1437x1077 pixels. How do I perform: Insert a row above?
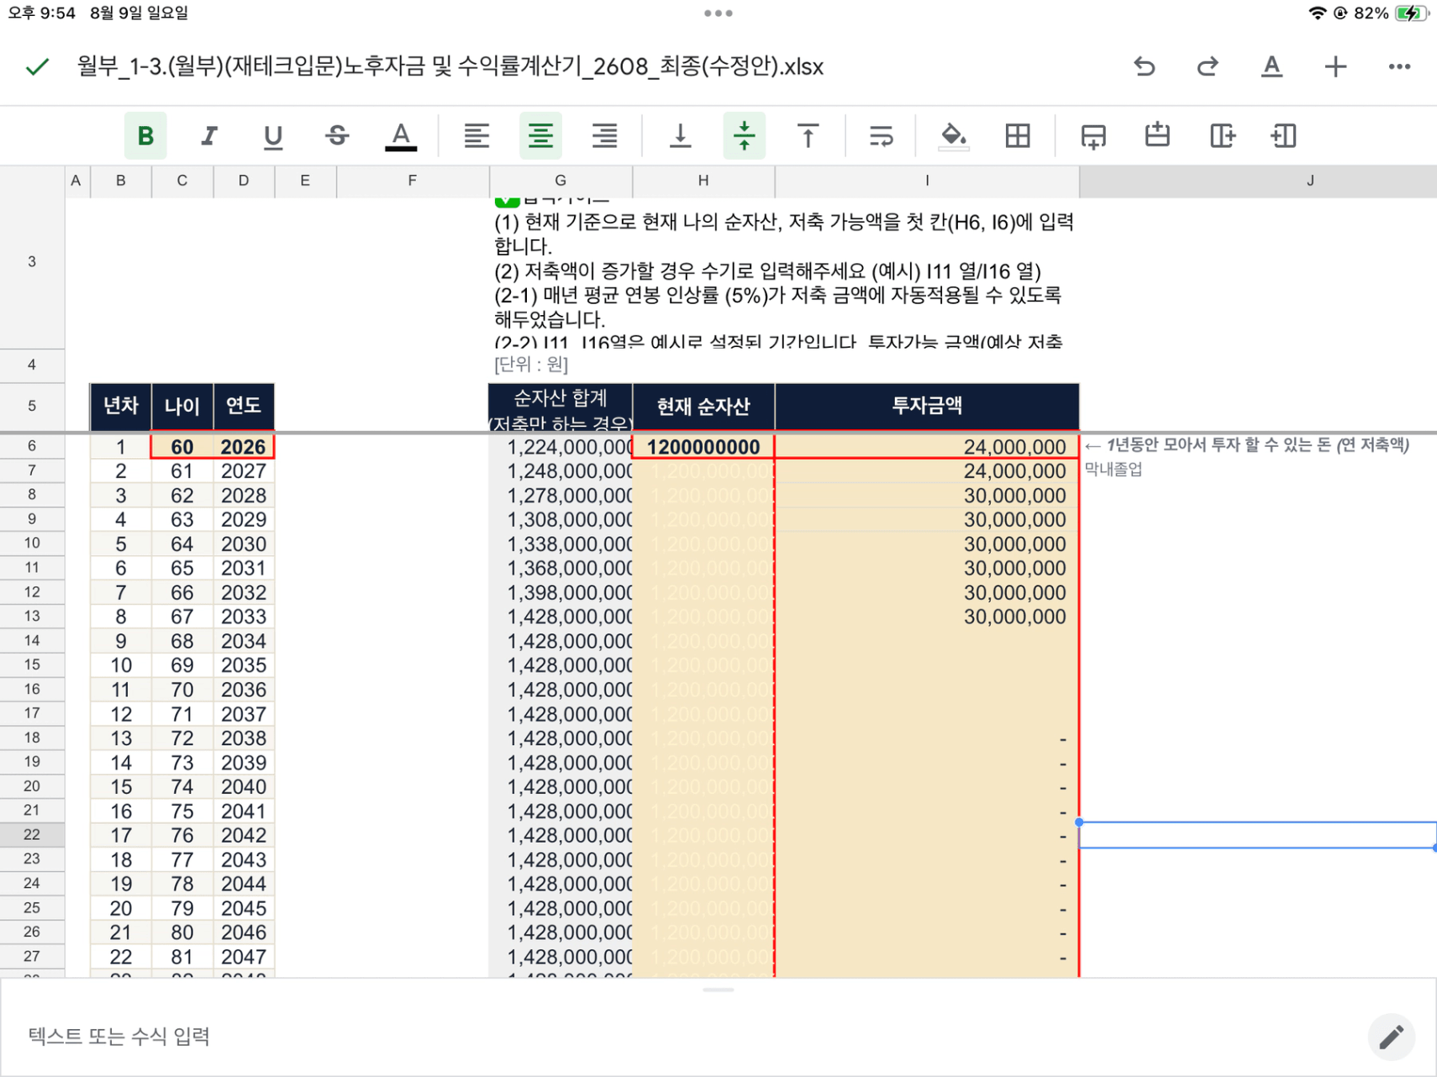[1157, 135]
